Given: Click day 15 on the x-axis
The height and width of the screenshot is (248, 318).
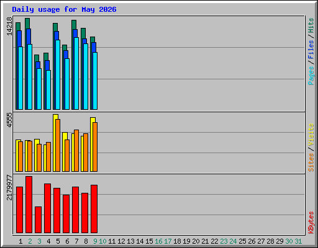Looking at the screenshot, I should [x=149, y=241].
